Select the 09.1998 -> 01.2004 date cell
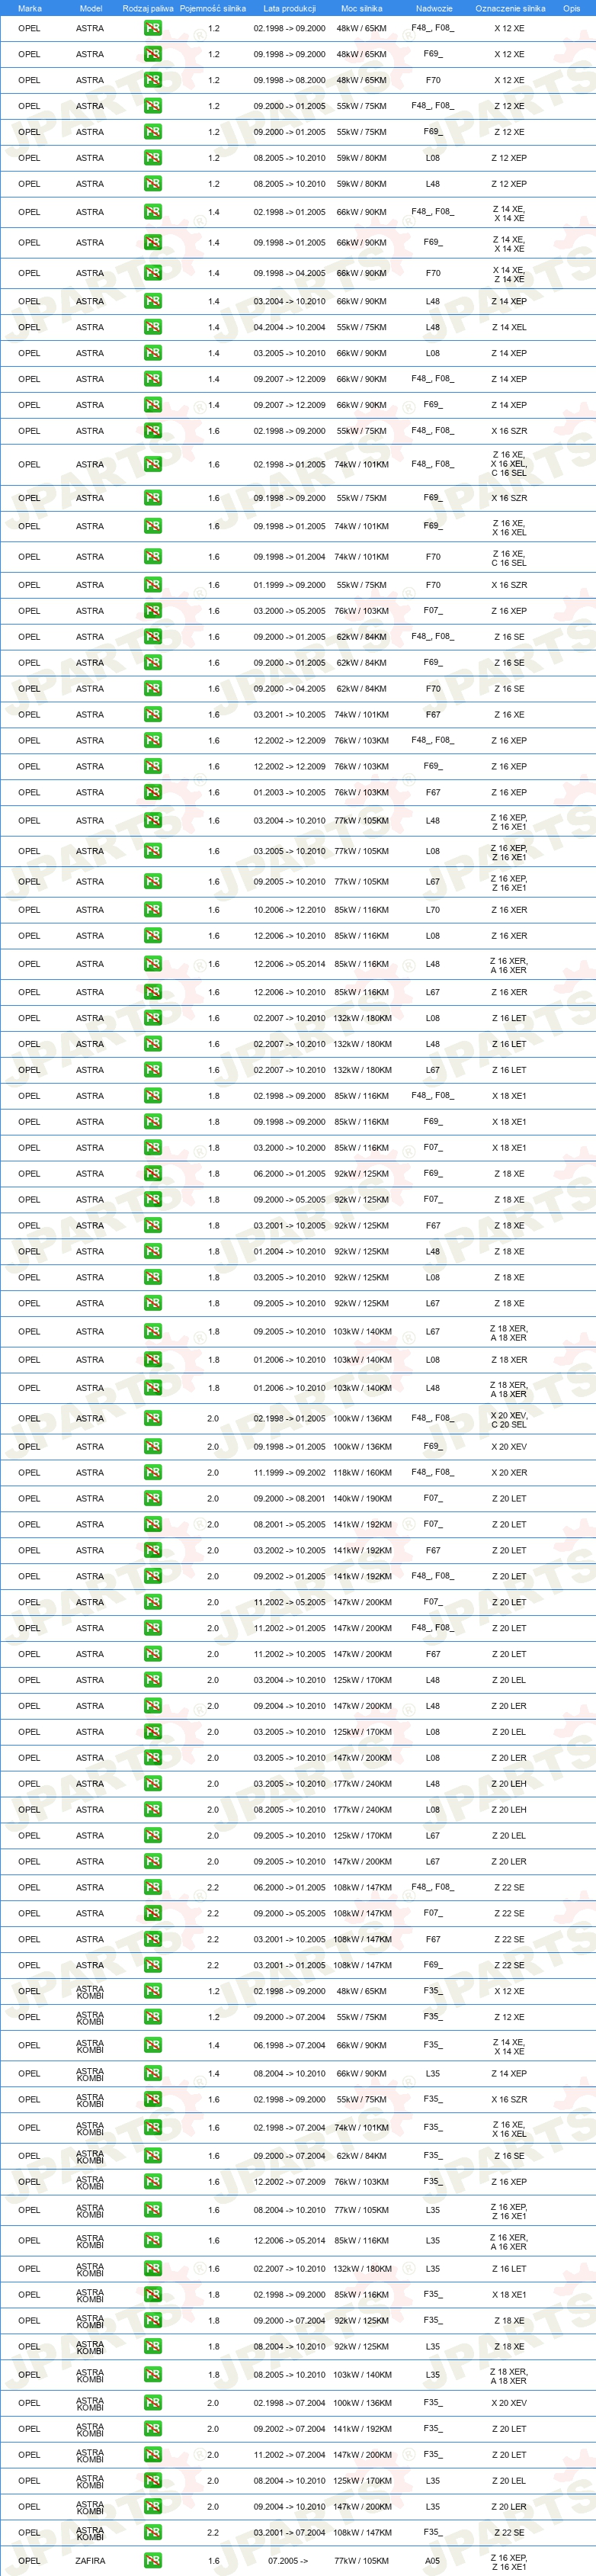The width and height of the screenshot is (596, 2576). (x=289, y=557)
